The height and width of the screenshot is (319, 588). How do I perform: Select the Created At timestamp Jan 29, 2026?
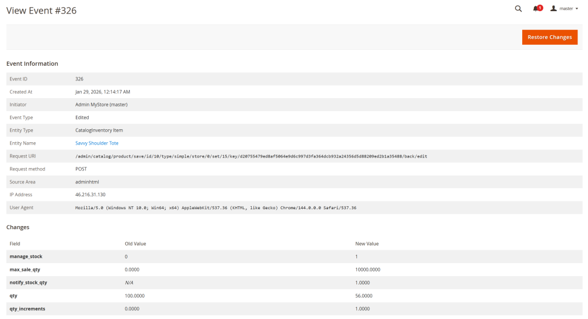pos(103,92)
